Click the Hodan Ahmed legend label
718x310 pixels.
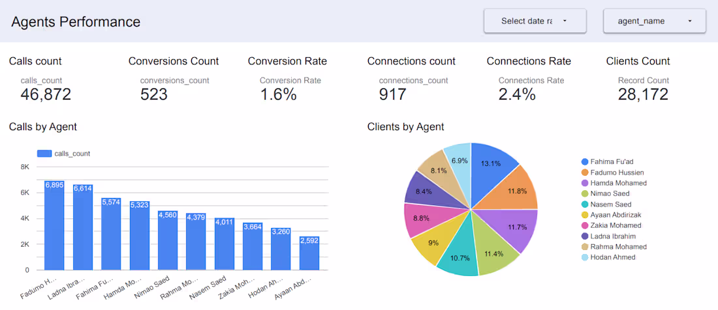click(614, 257)
